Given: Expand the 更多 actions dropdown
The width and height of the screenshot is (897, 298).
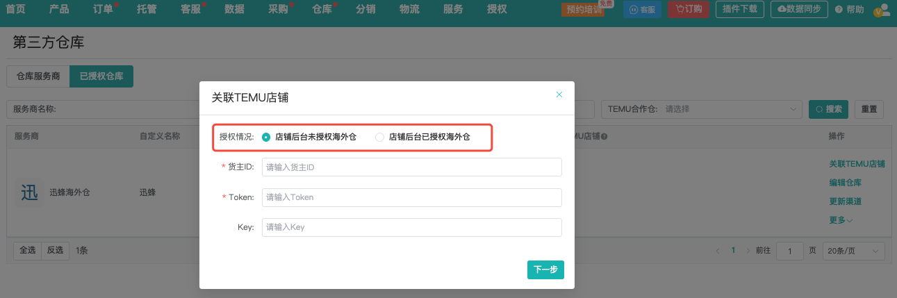Looking at the screenshot, I should 841,220.
